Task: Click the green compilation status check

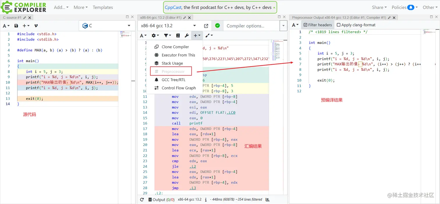Action: pos(217,26)
